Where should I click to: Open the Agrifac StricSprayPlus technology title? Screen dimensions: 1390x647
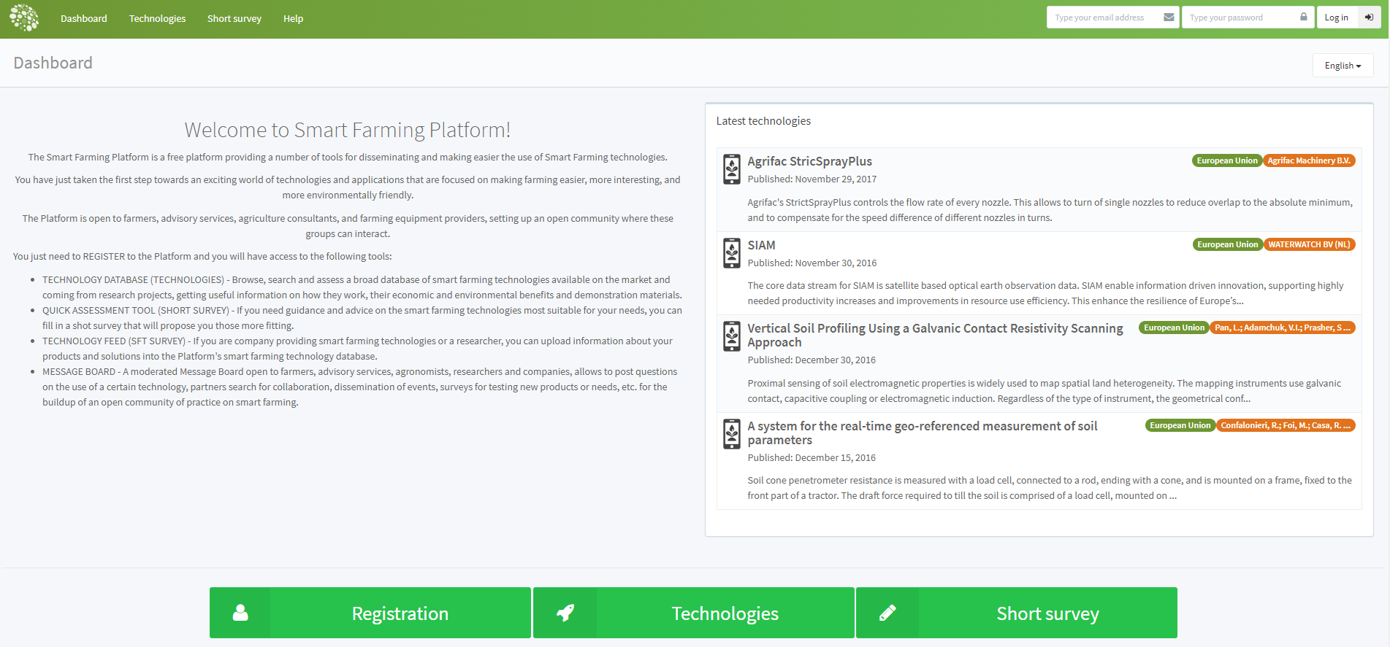[x=809, y=161]
